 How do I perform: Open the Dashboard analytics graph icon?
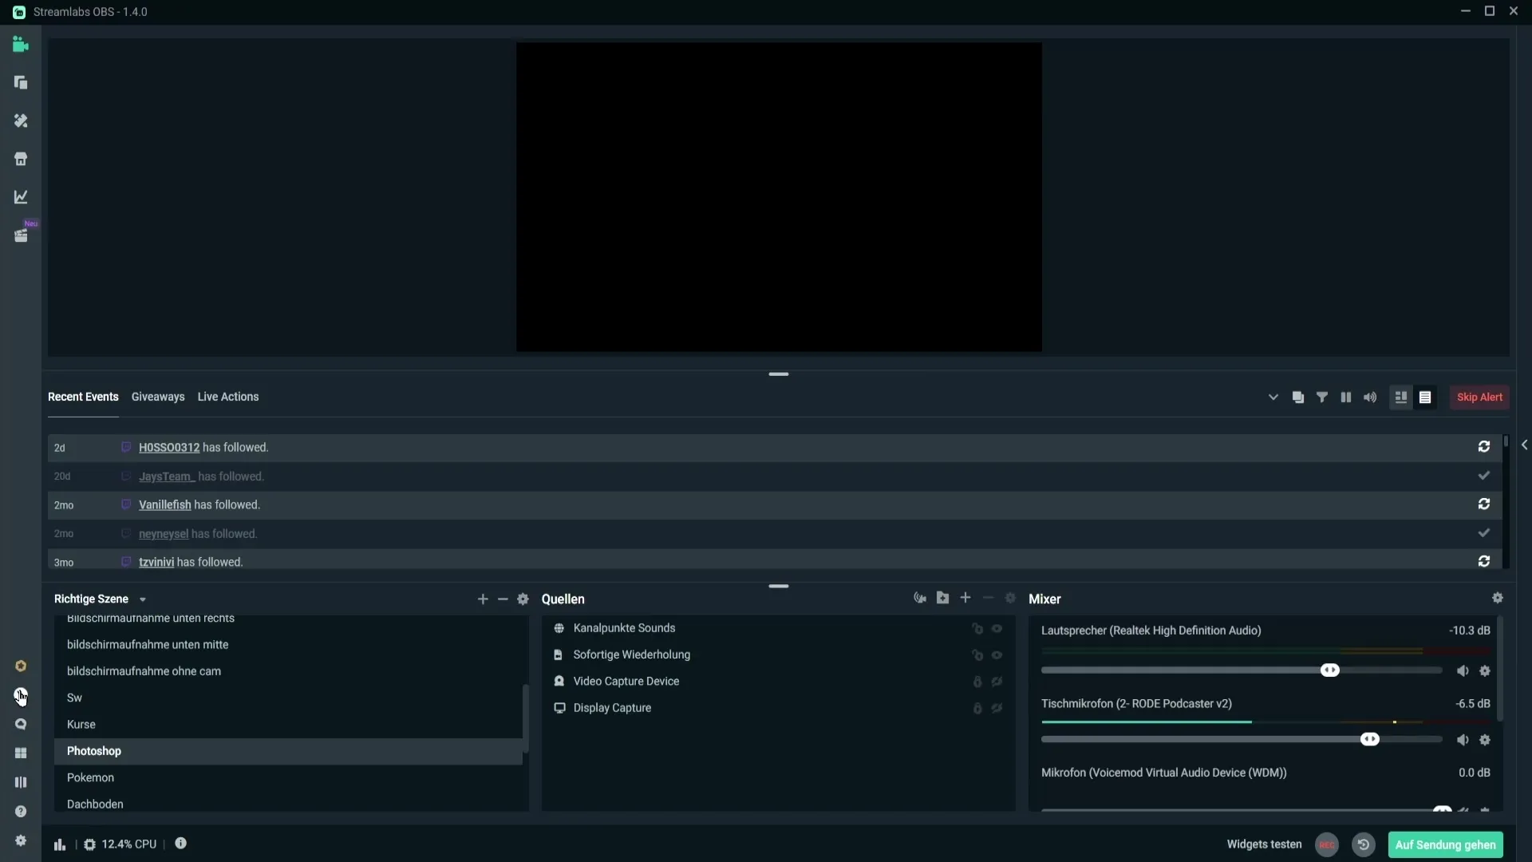21,197
